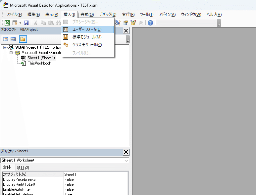Click the EnableAutoFilter False value cell
The image size is (256, 195).
click(x=96, y=189)
